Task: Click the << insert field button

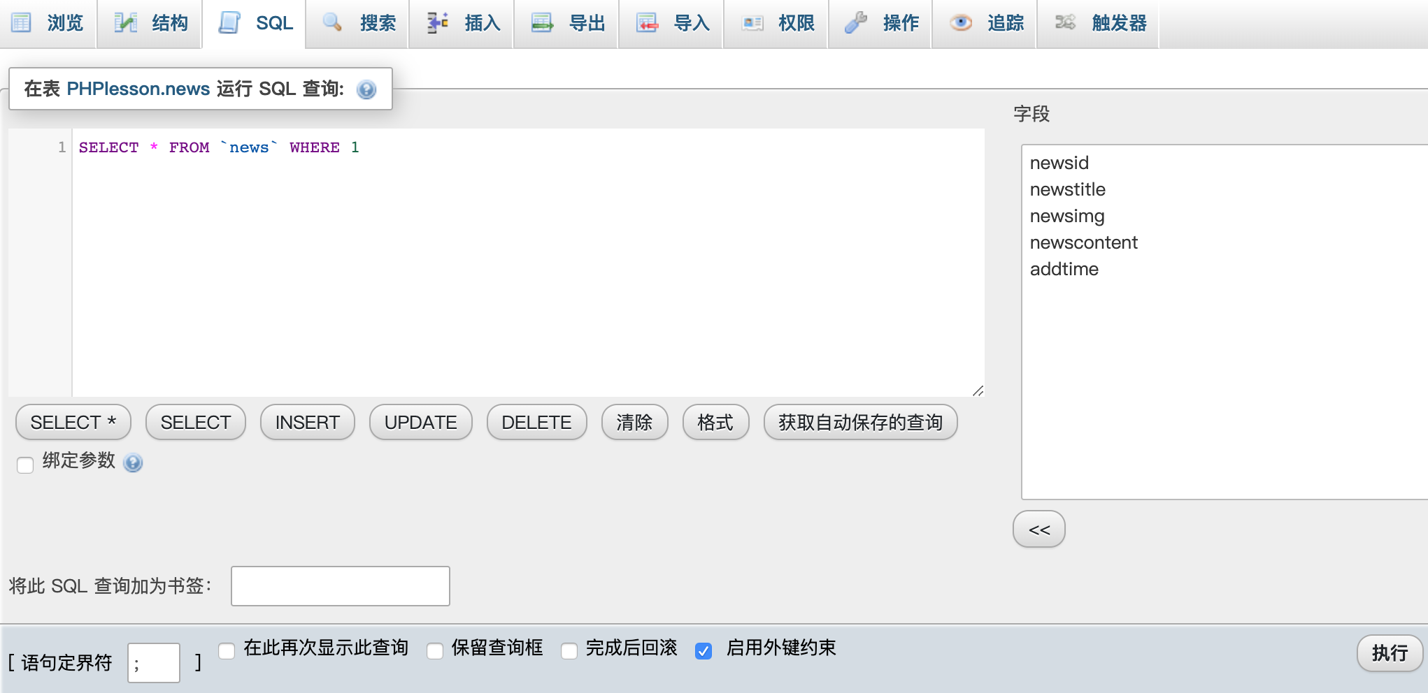Action: (1039, 530)
